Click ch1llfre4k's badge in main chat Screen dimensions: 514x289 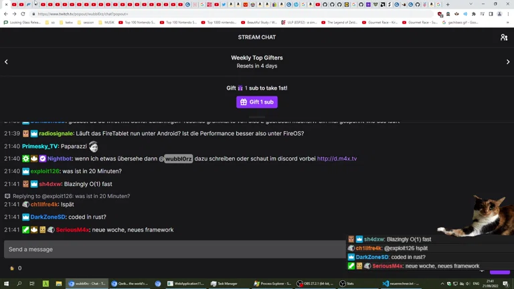25,205
